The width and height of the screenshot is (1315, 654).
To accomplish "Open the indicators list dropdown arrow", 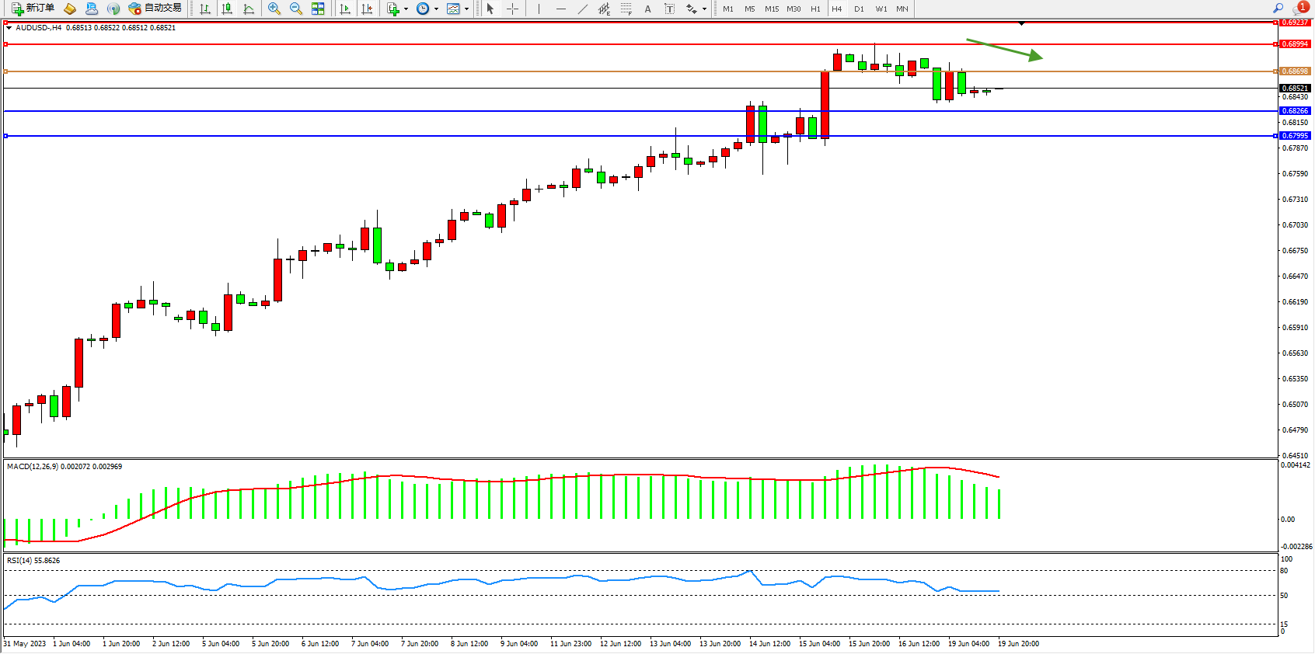I will click(x=406, y=9).
